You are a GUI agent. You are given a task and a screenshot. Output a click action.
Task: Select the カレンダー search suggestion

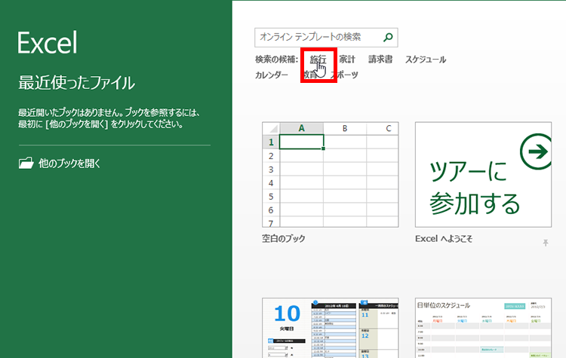click(272, 75)
